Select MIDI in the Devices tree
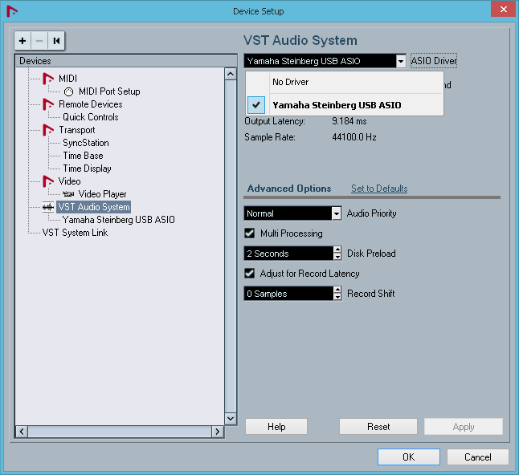 pyautogui.click(x=67, y=79)
